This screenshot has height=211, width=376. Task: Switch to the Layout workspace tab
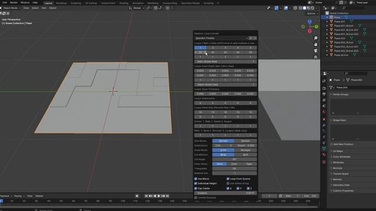pyautogui.click(x=48, y=3)
